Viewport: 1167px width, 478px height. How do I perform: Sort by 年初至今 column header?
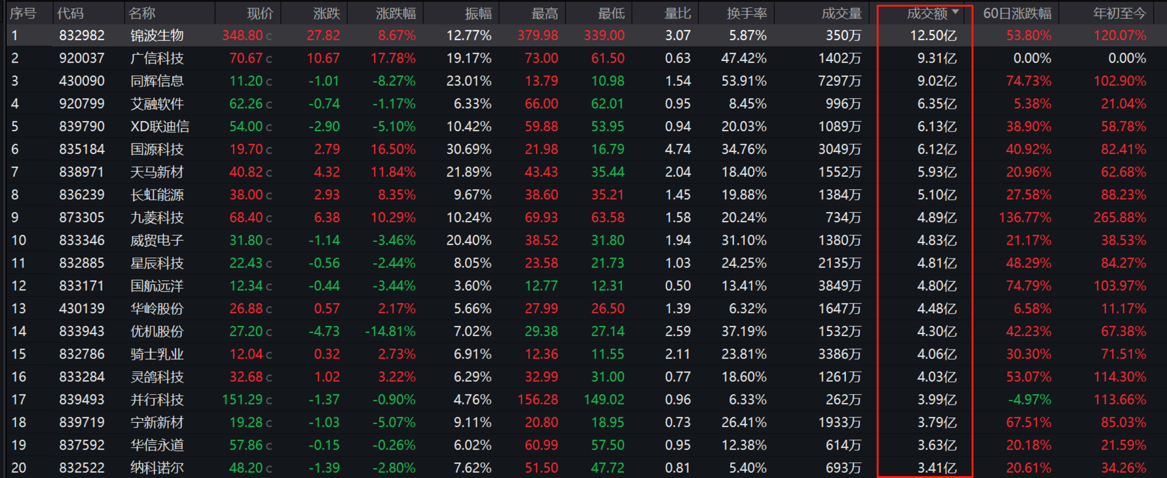point(1120,13)
